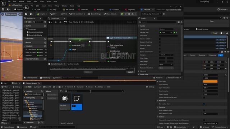Start Play simulation with green play button
The width and height of the screenshot is (230, 129).
tap(122, 14)
